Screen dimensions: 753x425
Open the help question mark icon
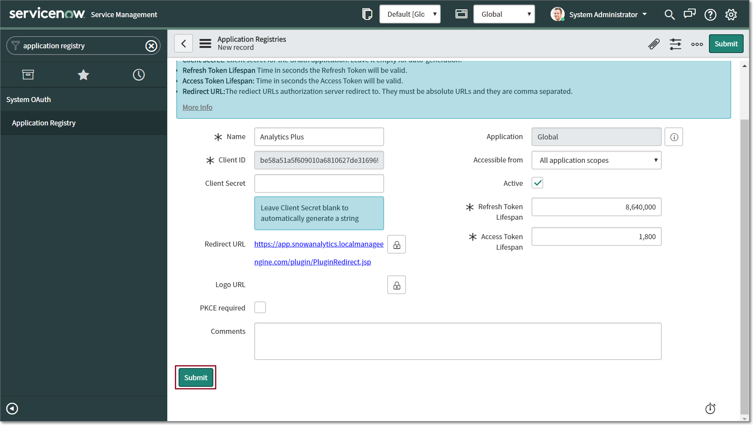(x=710, y=15)
